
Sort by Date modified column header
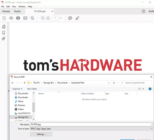(88, 94)
